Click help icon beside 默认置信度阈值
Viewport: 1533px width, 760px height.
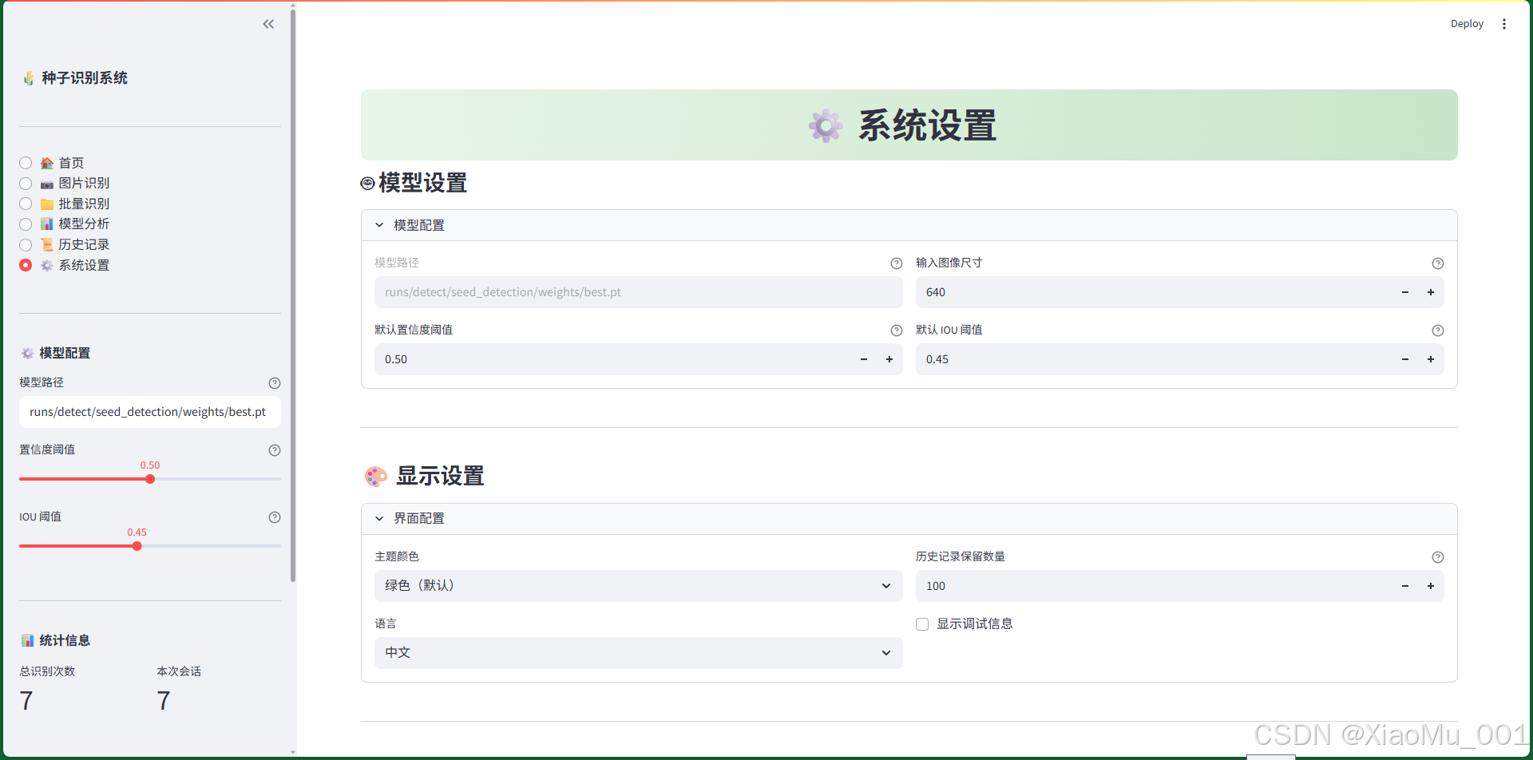pyautogui.click(x=897, y=331)
